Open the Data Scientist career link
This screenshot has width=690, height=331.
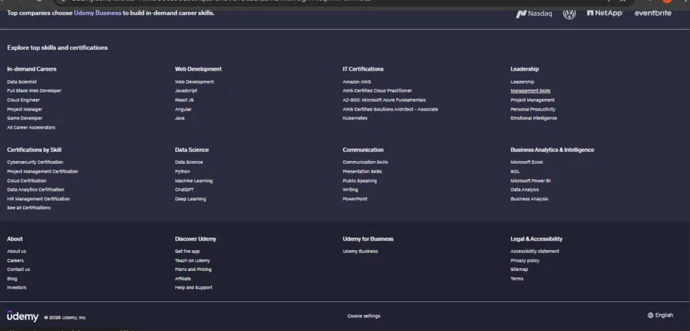click(22, 82)
